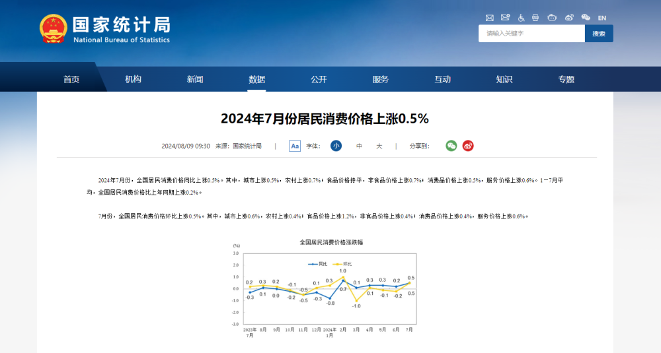This screenshot has width=661, height=353.
Task: Click the 搜索 search button
Action: (x=599, y=34)
